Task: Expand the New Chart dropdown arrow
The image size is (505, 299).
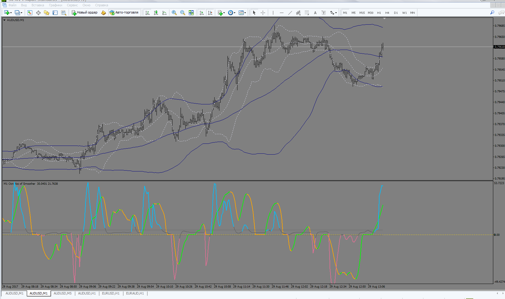Action: pos(11,13)
